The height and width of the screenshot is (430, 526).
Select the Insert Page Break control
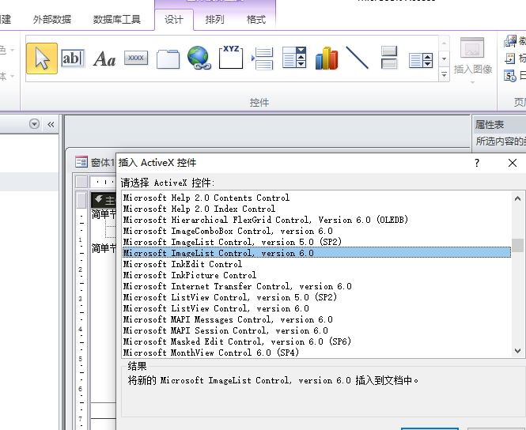pos(263,58)
